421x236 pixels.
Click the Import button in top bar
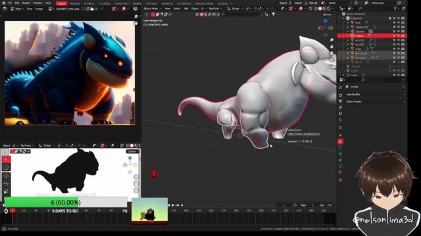(298, 3)
